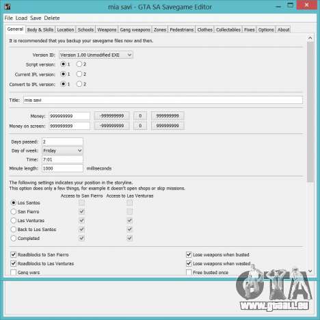
Task: Set Money on screen to 999999999
Action: click(x=168, y=126)
